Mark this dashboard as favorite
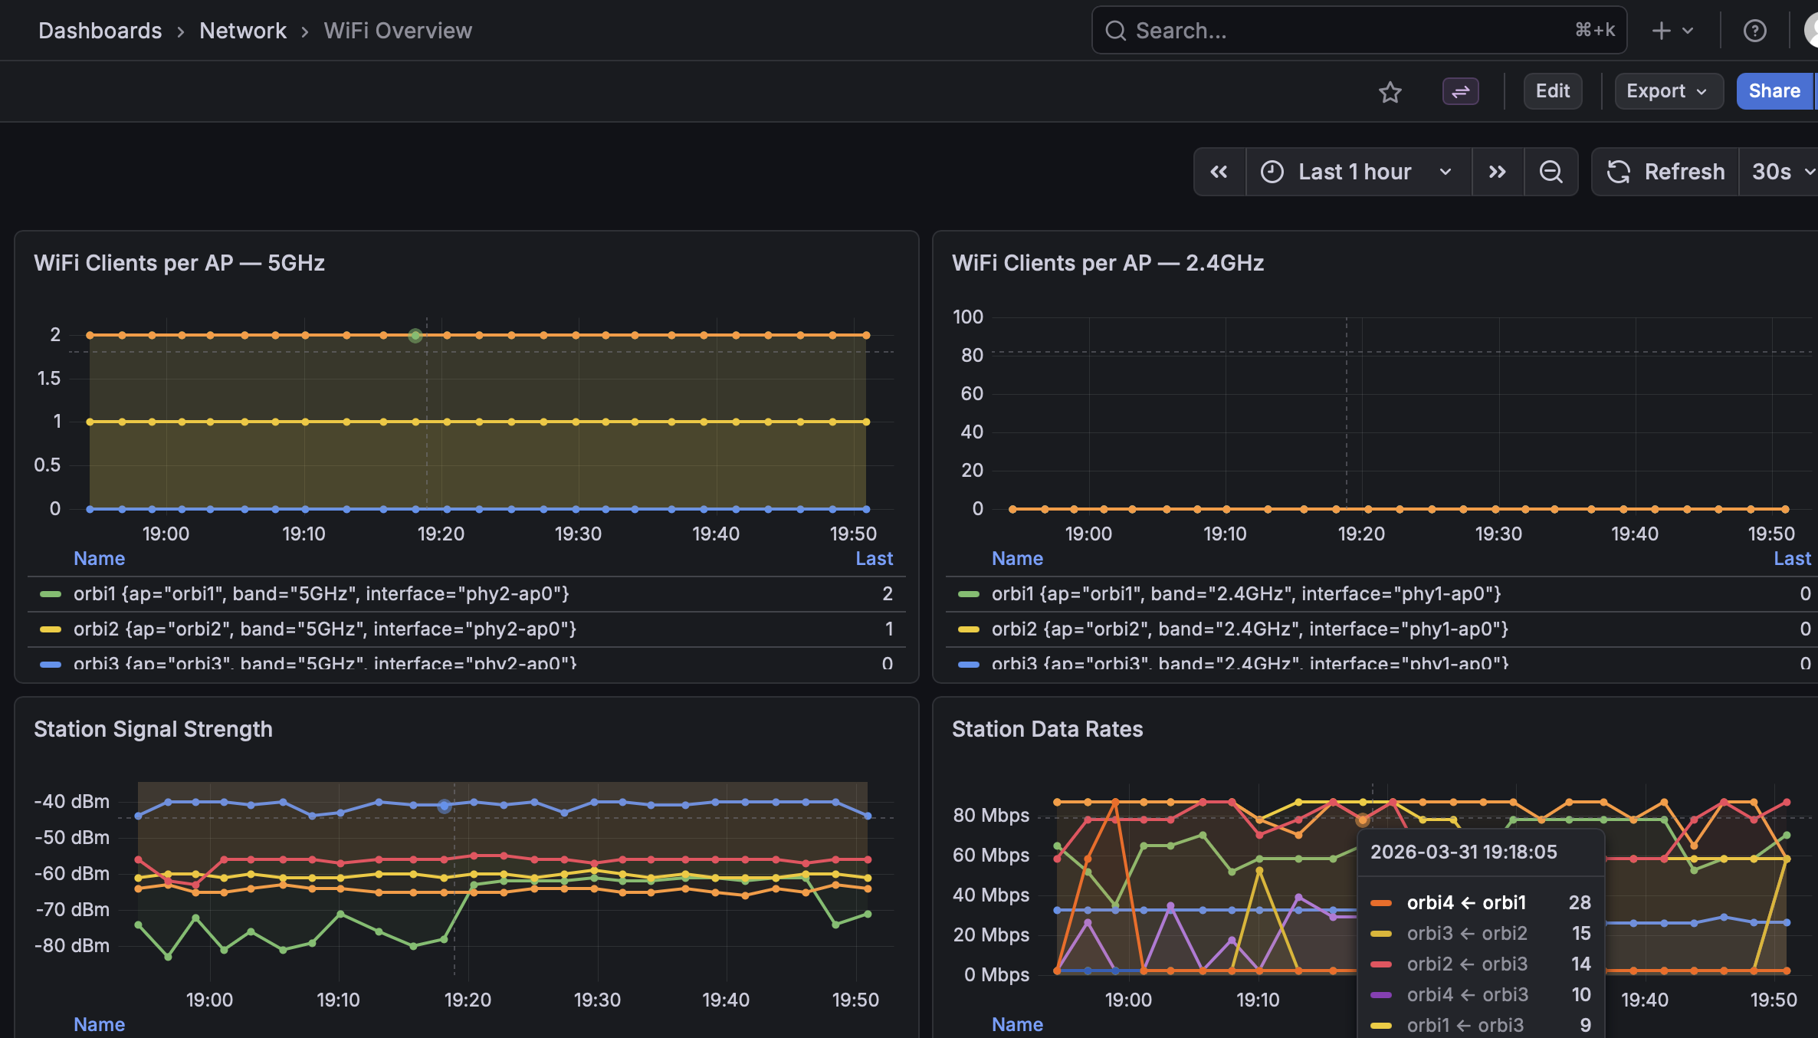1818x1038 pixels. pos(1390,91)
